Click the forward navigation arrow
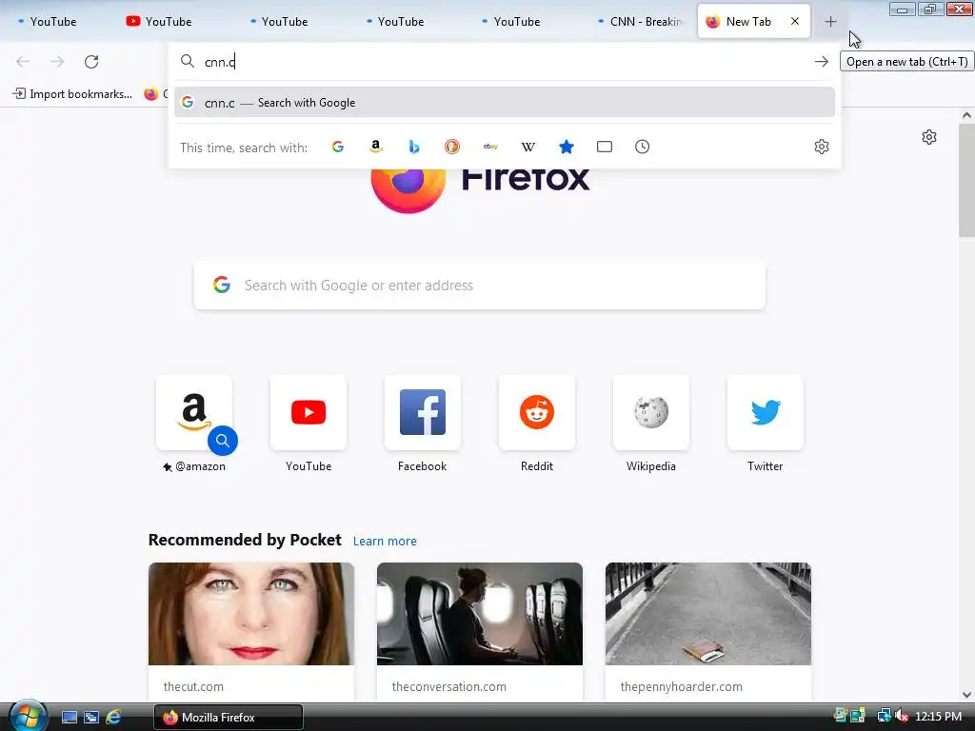 click(x=57, y=62)
